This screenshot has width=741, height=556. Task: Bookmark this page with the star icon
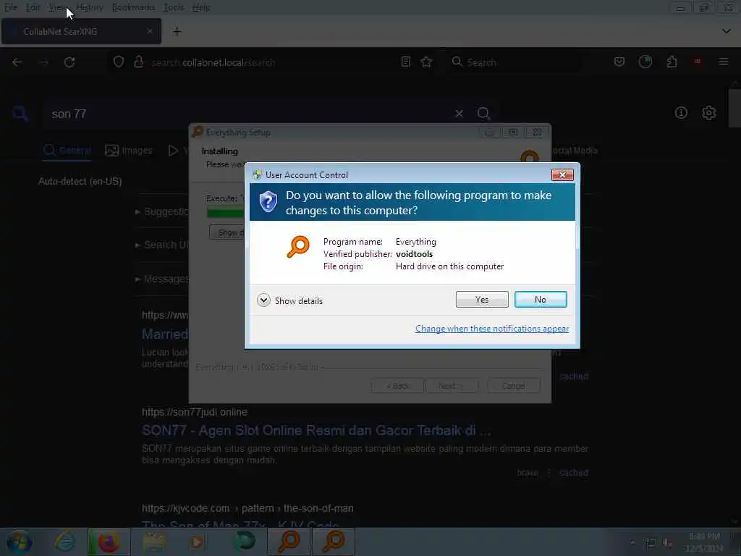point(426,62)
